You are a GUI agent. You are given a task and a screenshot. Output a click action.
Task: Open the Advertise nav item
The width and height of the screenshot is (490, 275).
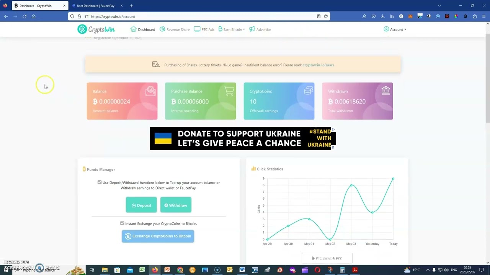coord(260,29)
